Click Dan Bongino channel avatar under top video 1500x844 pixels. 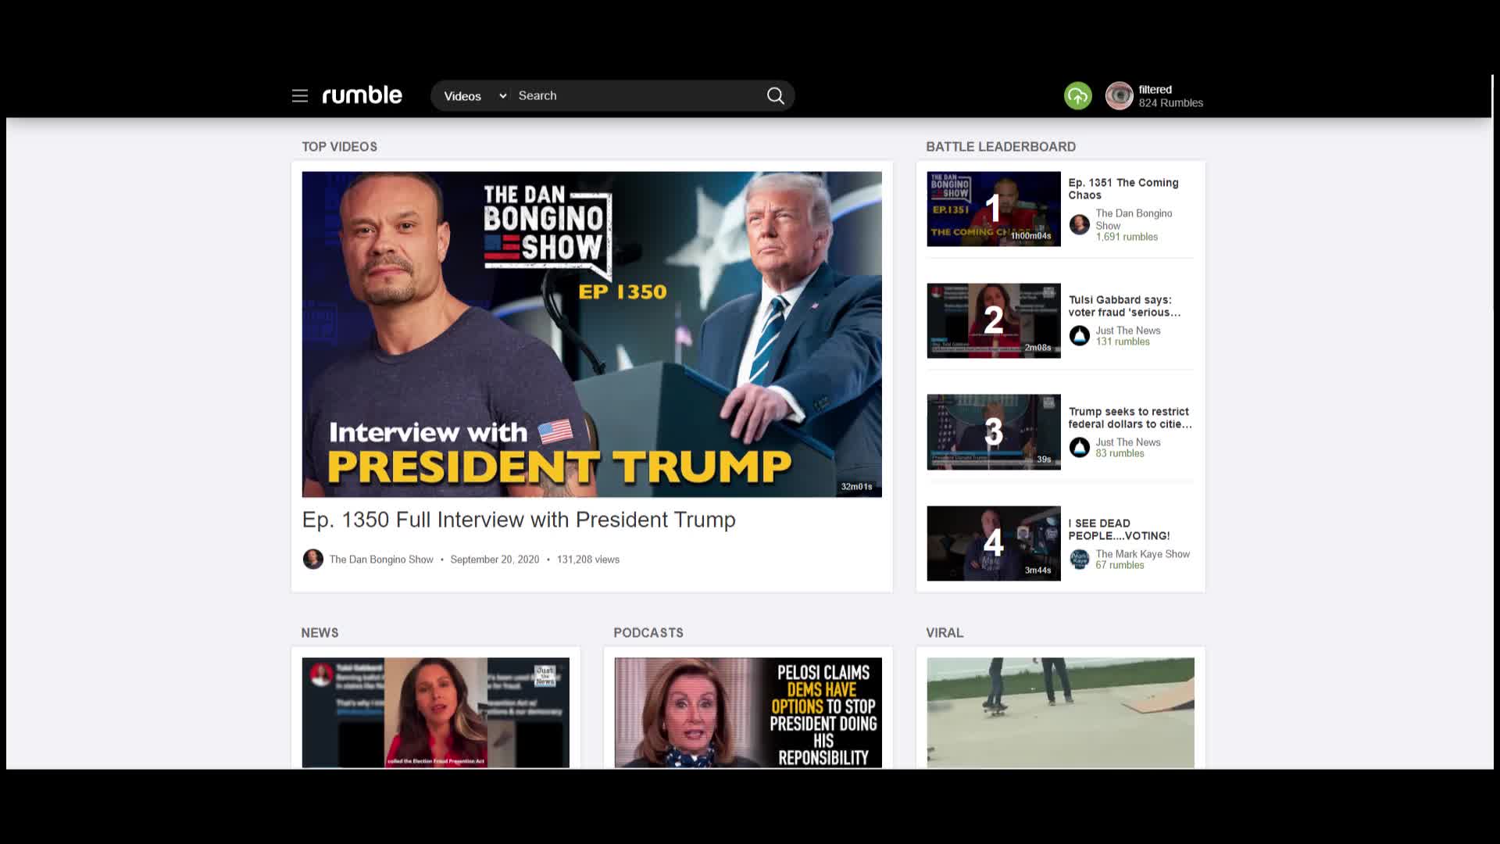[x=312, y=560]
